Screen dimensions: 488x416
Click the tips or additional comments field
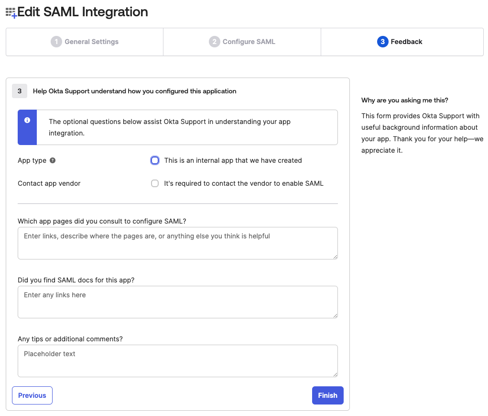pyautogui.click(x=177, y=361)
